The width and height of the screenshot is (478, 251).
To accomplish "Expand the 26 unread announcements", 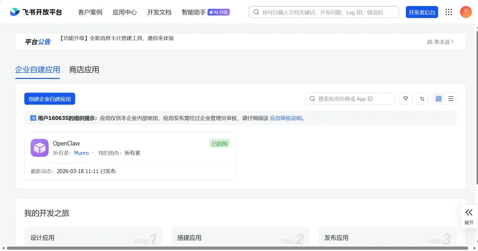I will pyautogui.click(x=440, y=42).
